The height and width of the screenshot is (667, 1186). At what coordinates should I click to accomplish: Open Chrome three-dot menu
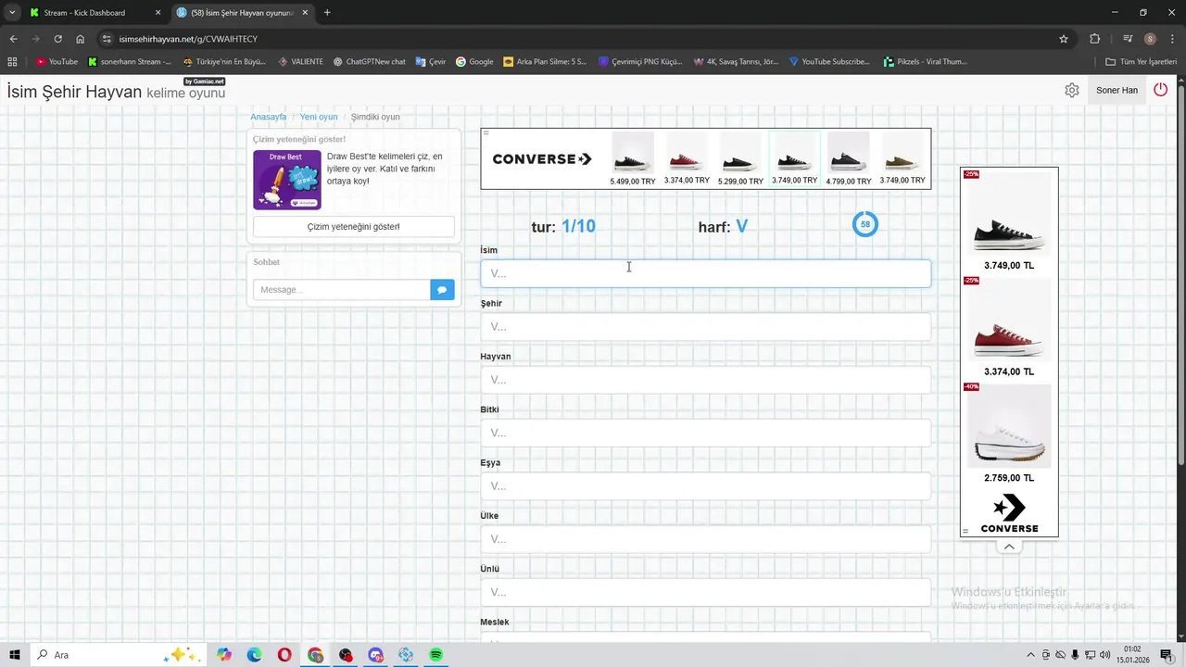pyautogui.click(x=1171, y=39)
